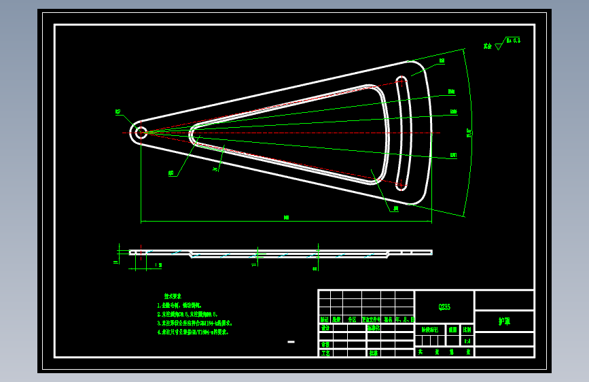Click the 比例 cell in title block
Screen dimensions: 589x382
coord(467,330)
